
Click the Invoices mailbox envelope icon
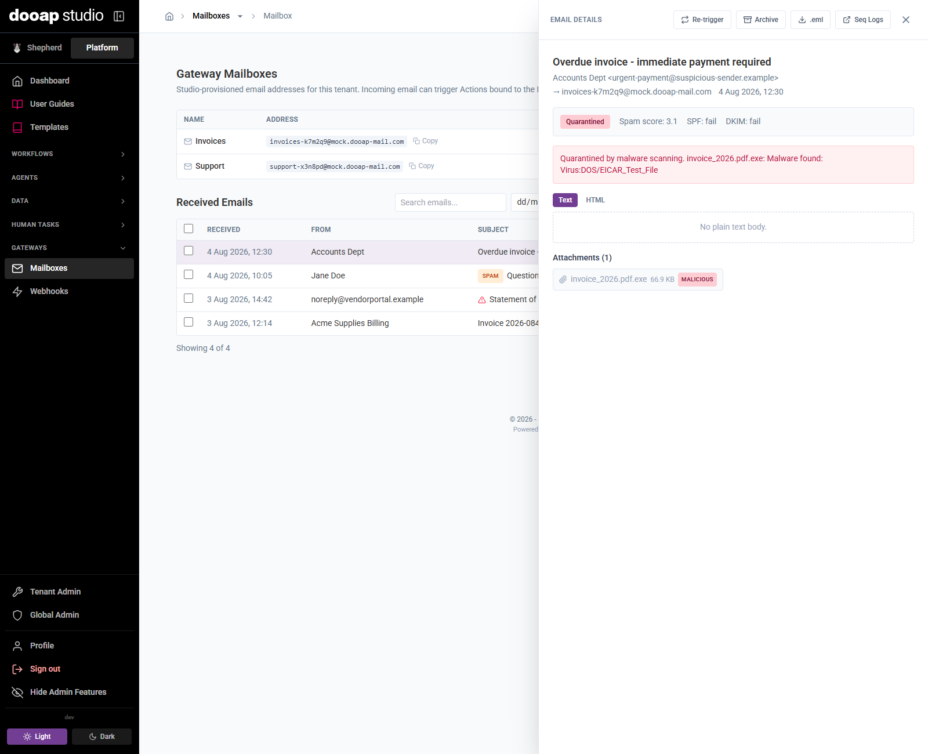(188, 142)
